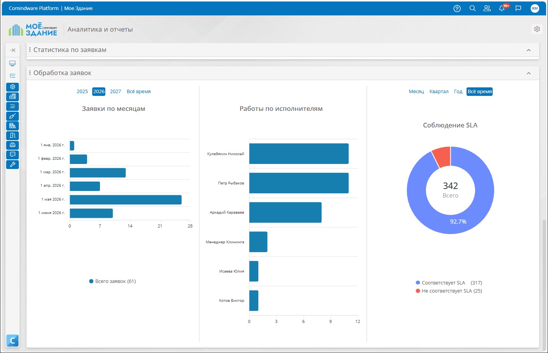Viewport: 548px width, 353px height.
Task: Open the wrench section in sidebar
Action: (x=12, y=164)
